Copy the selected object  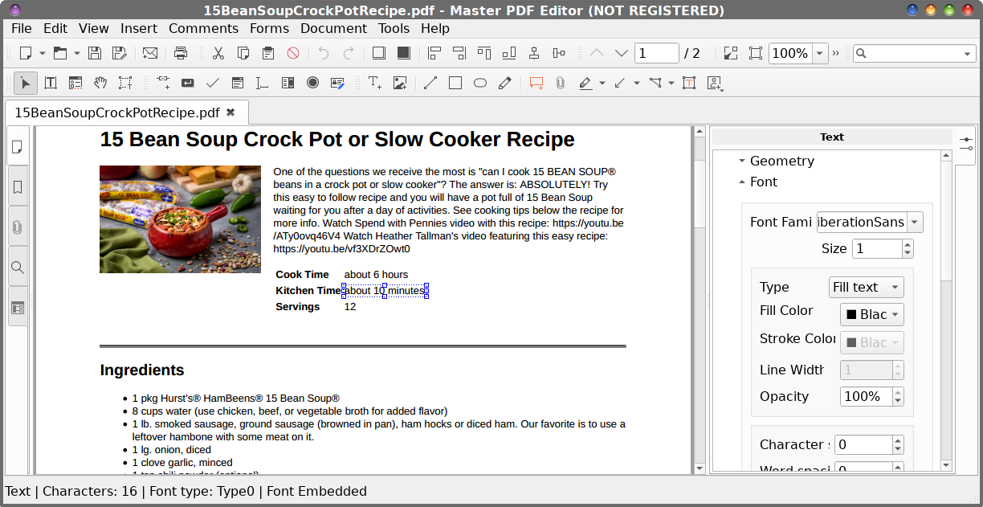point(243,53)
